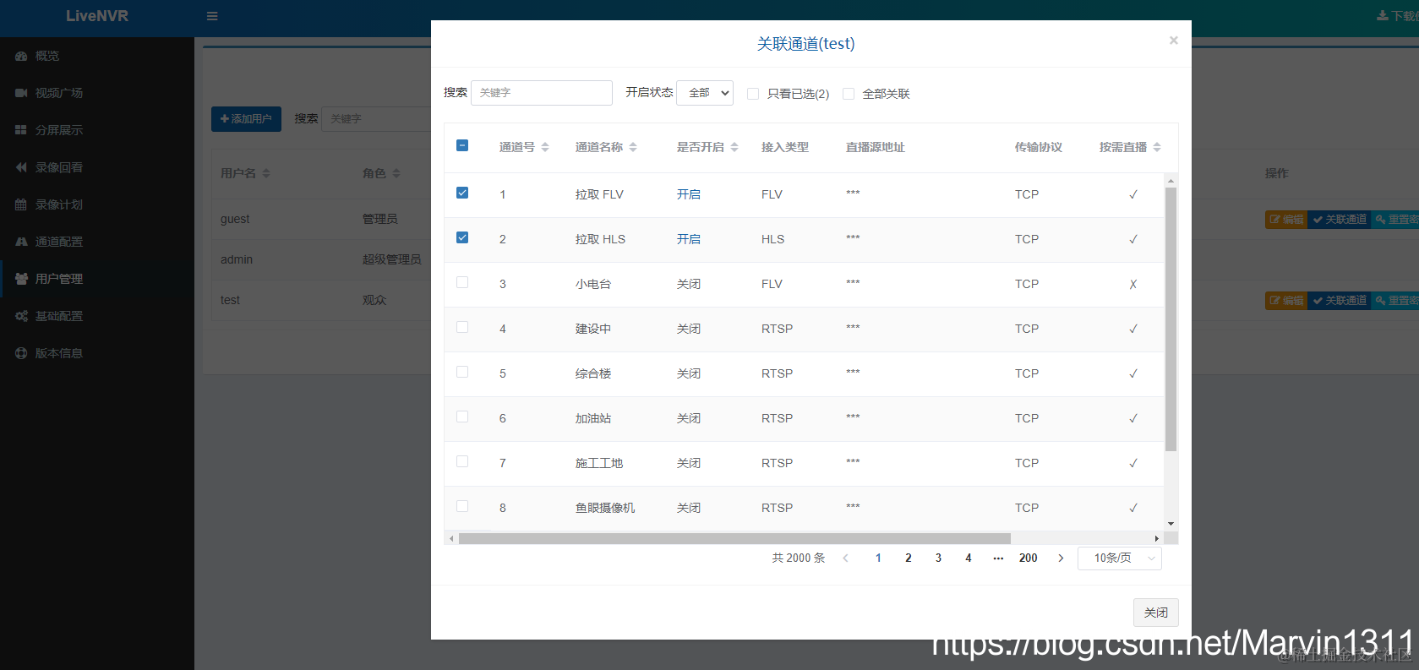Close dialog with the X icon
This screenshot has height=670, width=1419.
tap(1173, 40)
